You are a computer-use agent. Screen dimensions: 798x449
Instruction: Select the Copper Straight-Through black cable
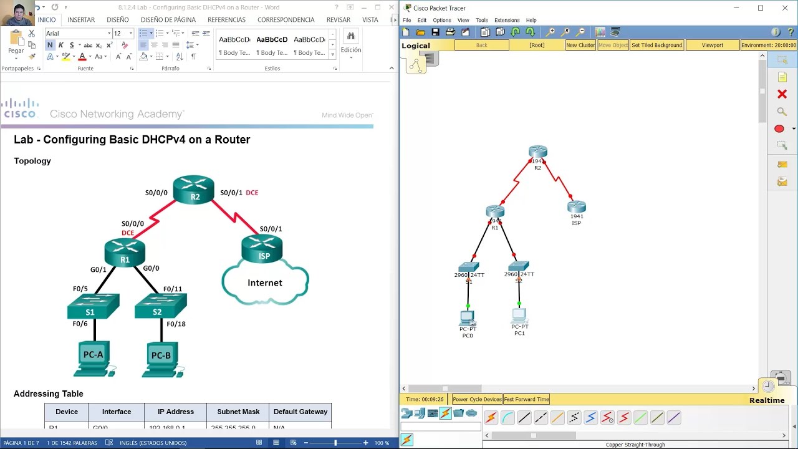pos(524,418)
